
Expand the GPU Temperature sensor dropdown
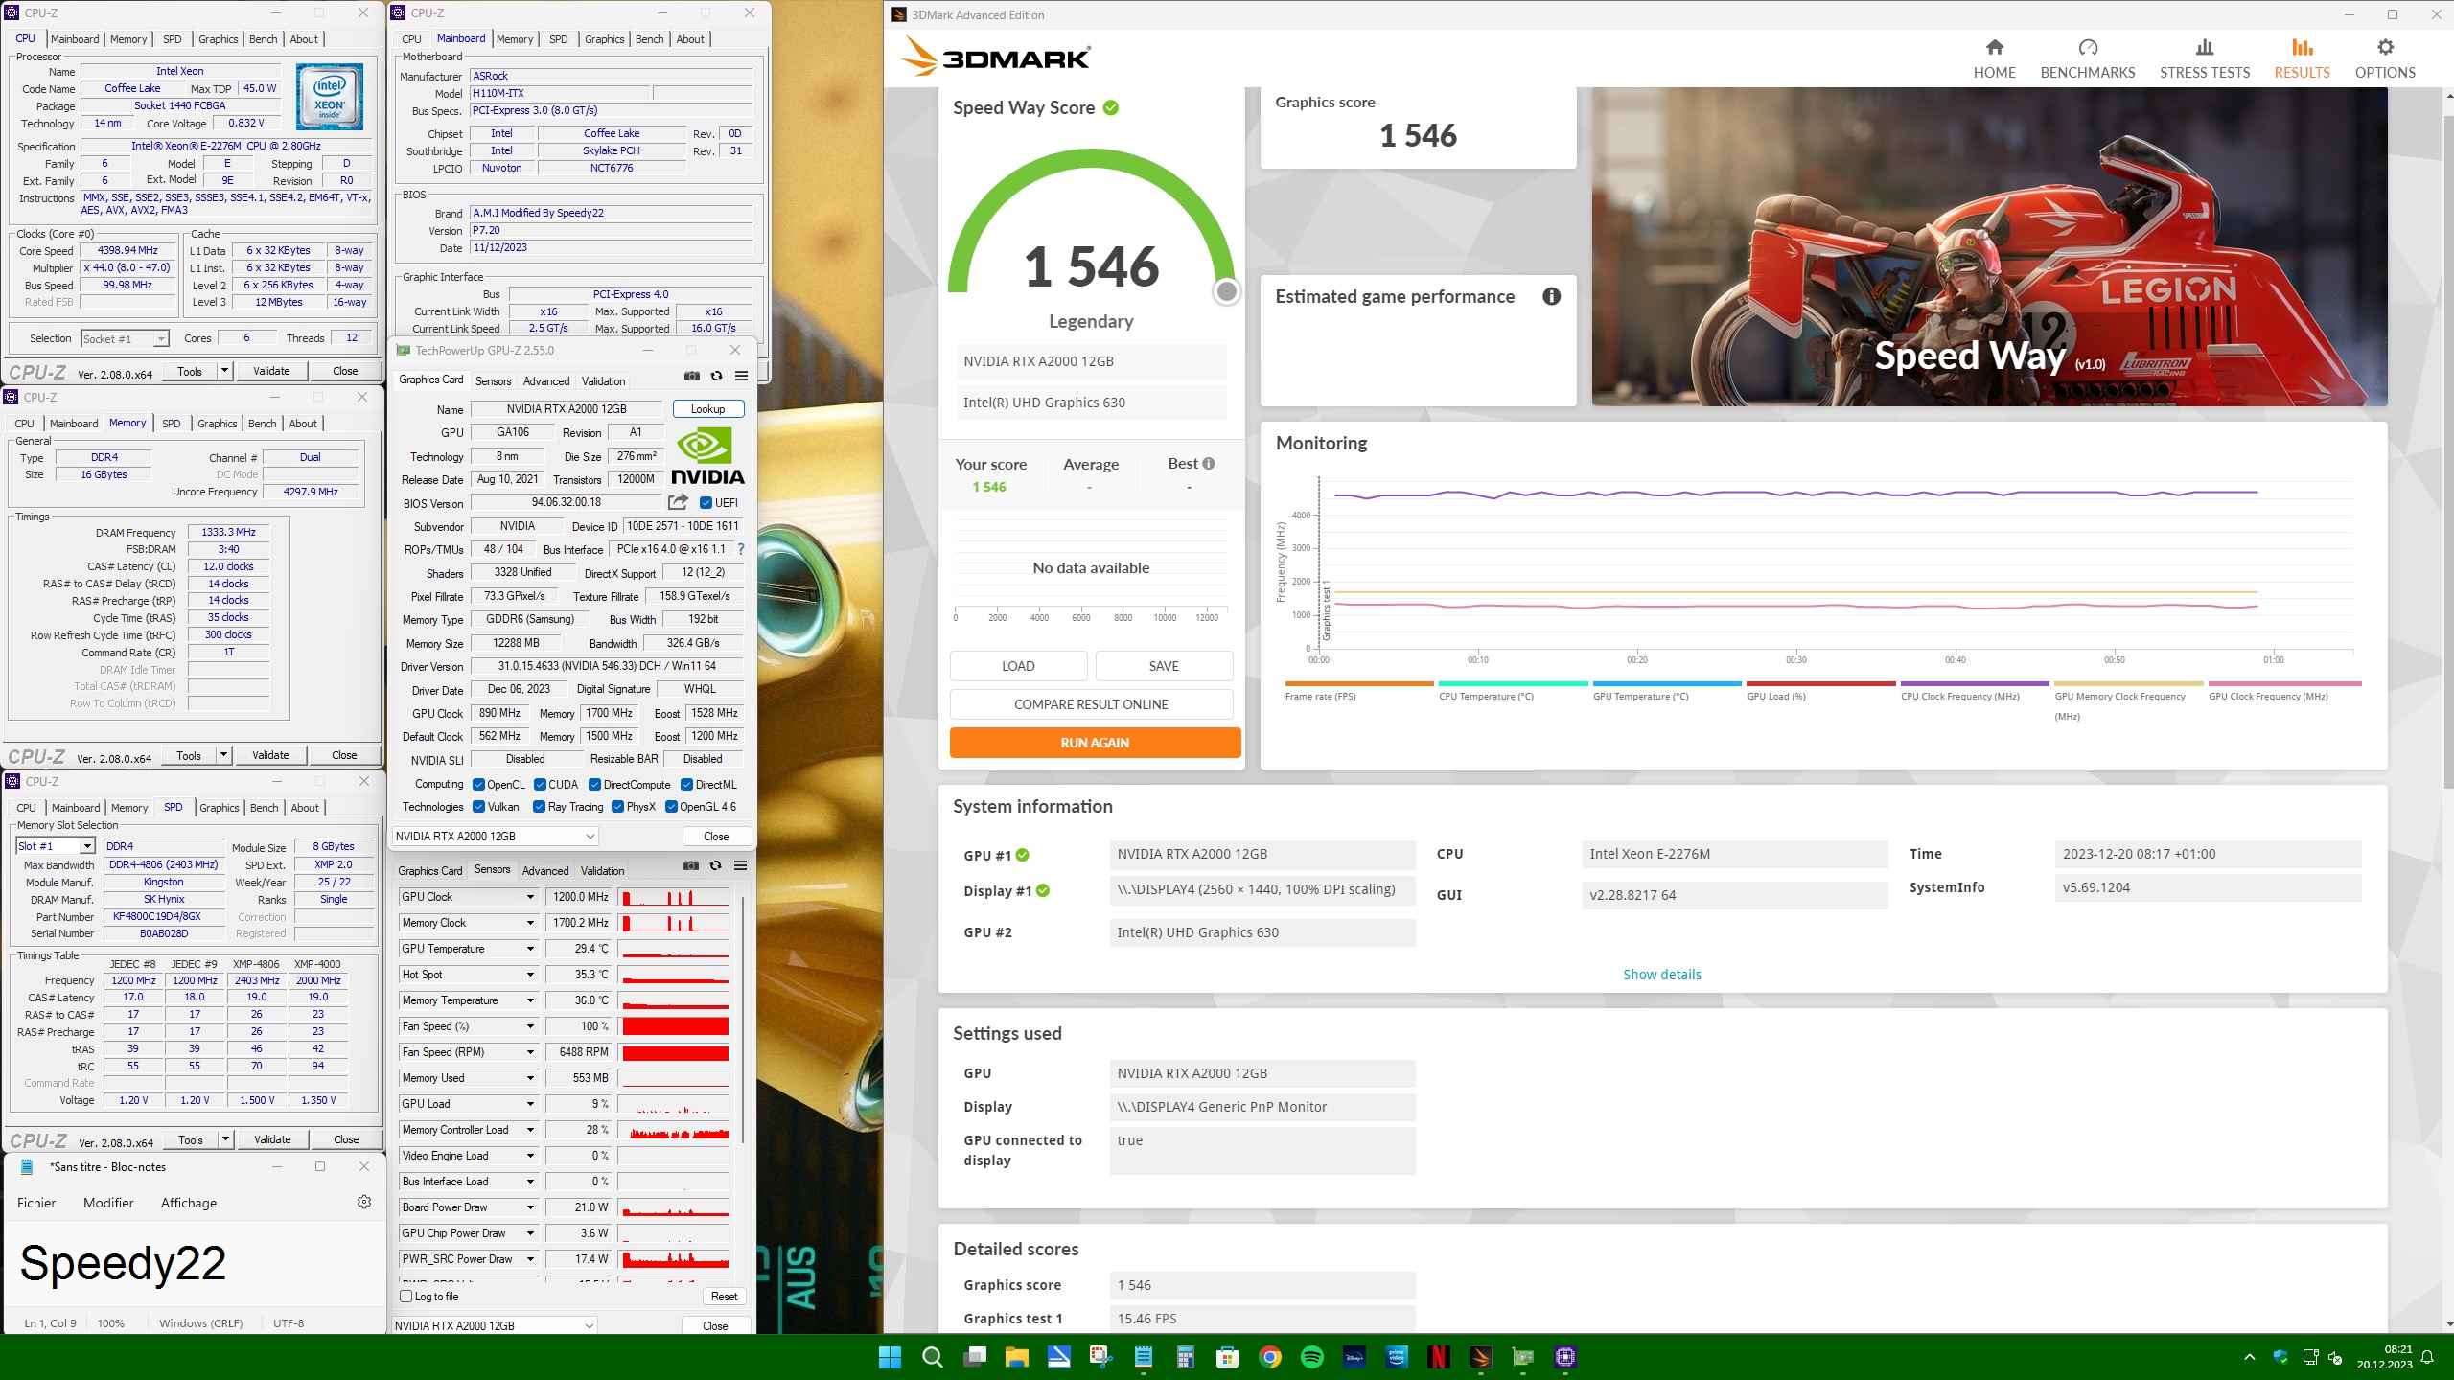pyautogui.click(x=530, y=949)
